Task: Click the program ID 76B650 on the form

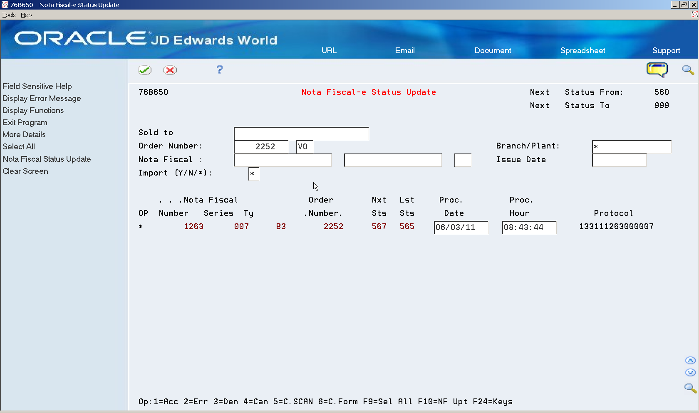Action: (153, 92)
